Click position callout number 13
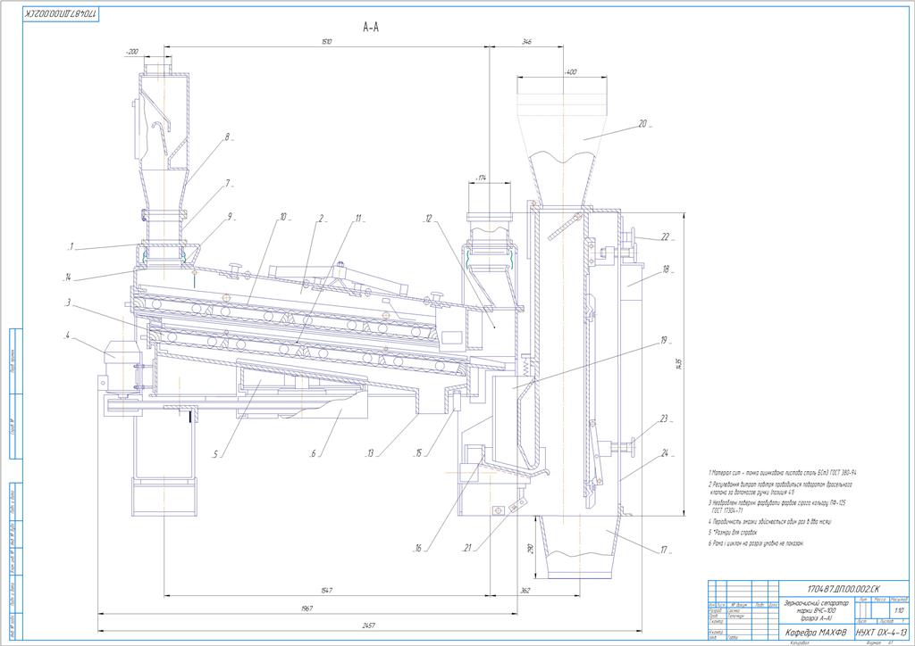915x646 pixels. point(370,454)
